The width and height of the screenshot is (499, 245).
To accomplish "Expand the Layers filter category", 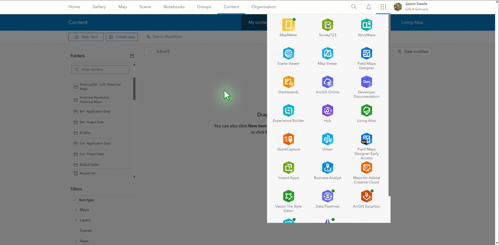I will 76,220.
